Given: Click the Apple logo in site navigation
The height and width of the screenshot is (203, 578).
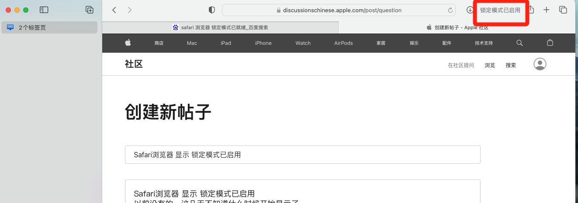Looking at the screenshot, I should pos(128,43).
